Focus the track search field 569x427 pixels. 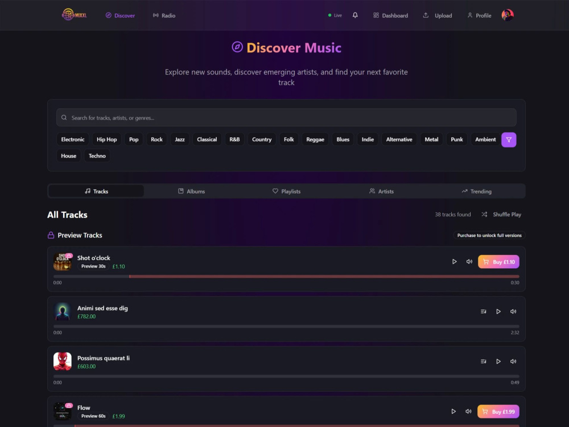coord(286,118)
